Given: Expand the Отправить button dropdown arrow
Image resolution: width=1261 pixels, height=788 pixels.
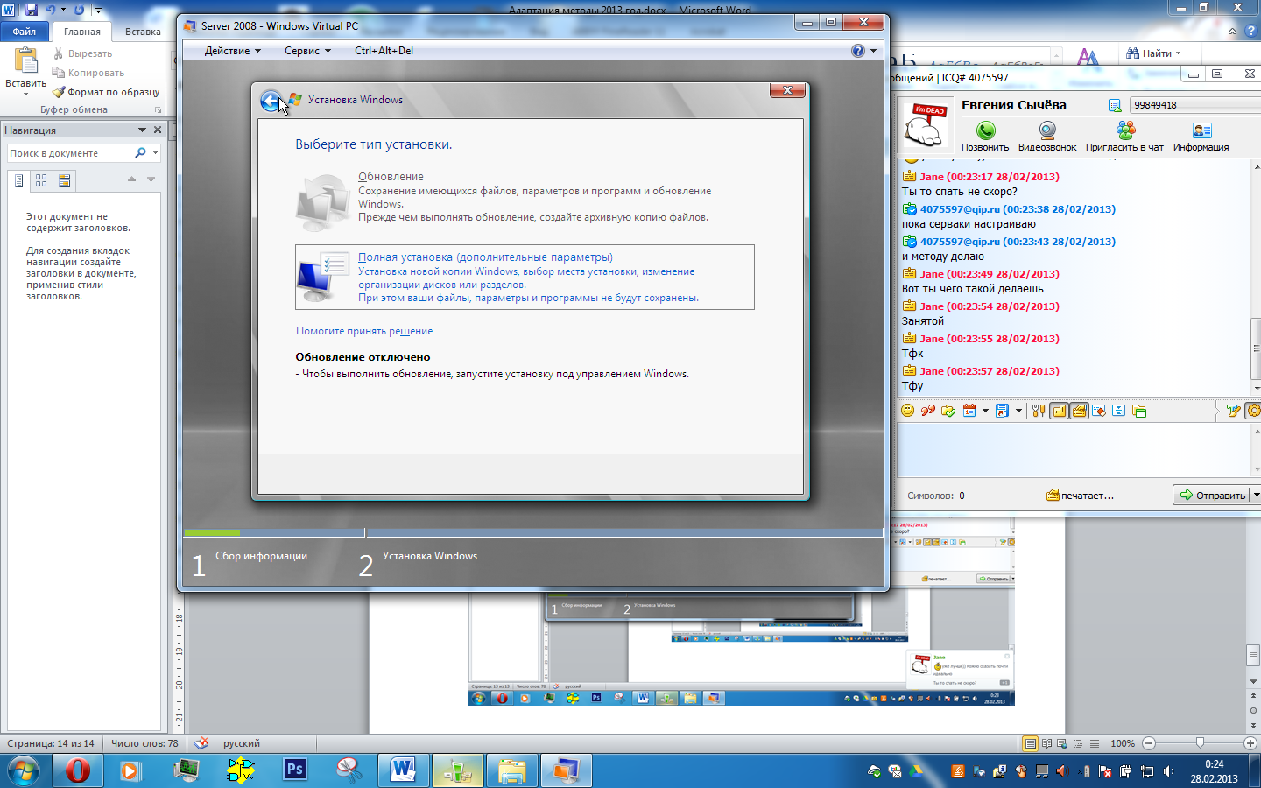Looking at the screenshot, I should pos(1256,495).
